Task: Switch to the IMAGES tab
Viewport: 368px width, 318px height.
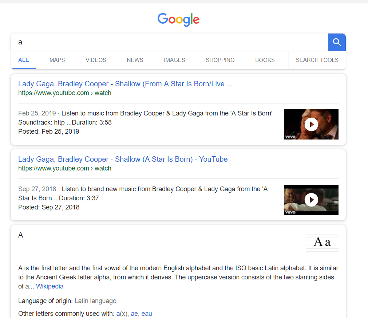Action: click(174, 60)
